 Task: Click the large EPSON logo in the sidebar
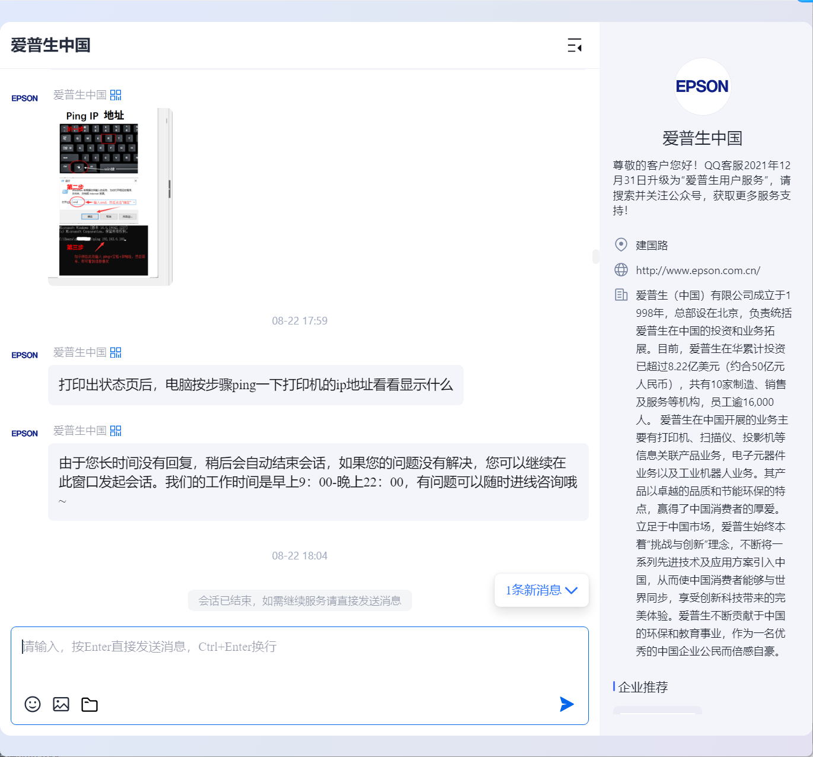[703, 87]
